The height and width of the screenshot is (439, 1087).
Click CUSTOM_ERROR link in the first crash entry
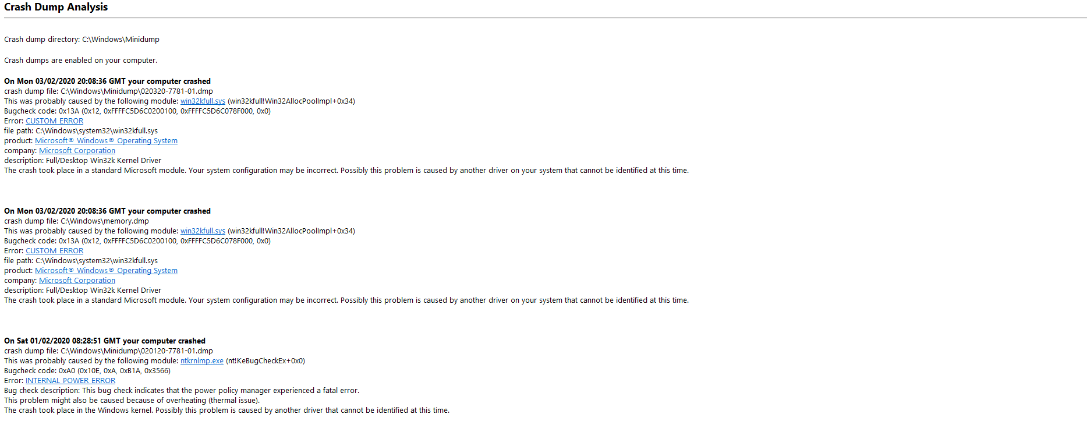pyautogui.click(x=54, y=121)
